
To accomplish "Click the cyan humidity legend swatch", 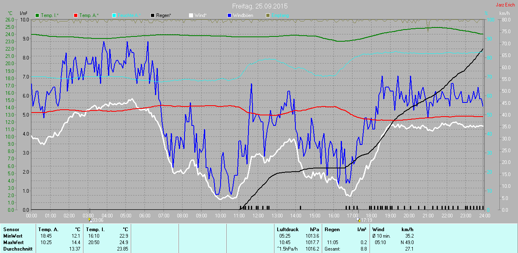I will pos(114,15).
